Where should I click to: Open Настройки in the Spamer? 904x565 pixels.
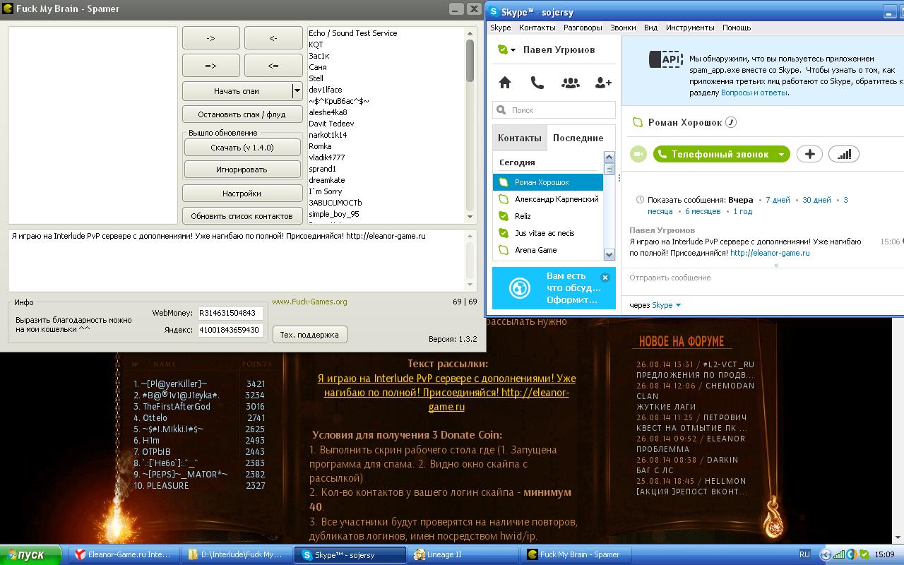[242, 194]
